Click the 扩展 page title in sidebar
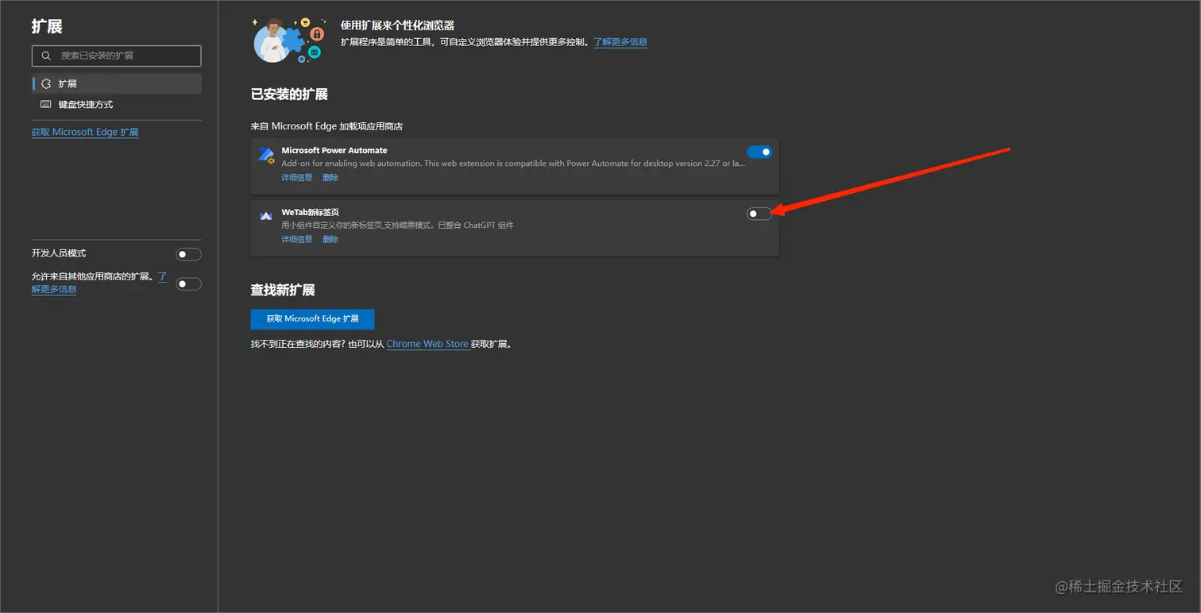This screenshot has width=1201, height=613. pyautogui.click(x=47, y=26)
